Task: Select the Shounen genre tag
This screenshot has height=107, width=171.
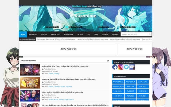Action: coord(69,87)
